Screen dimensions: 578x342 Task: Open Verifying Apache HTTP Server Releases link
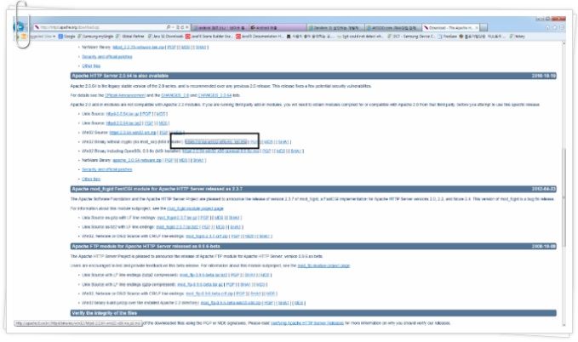[x=307, y=323]
